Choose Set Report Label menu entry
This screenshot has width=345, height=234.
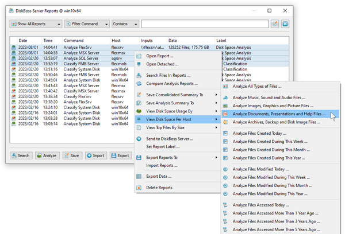(x=178, y=147)
